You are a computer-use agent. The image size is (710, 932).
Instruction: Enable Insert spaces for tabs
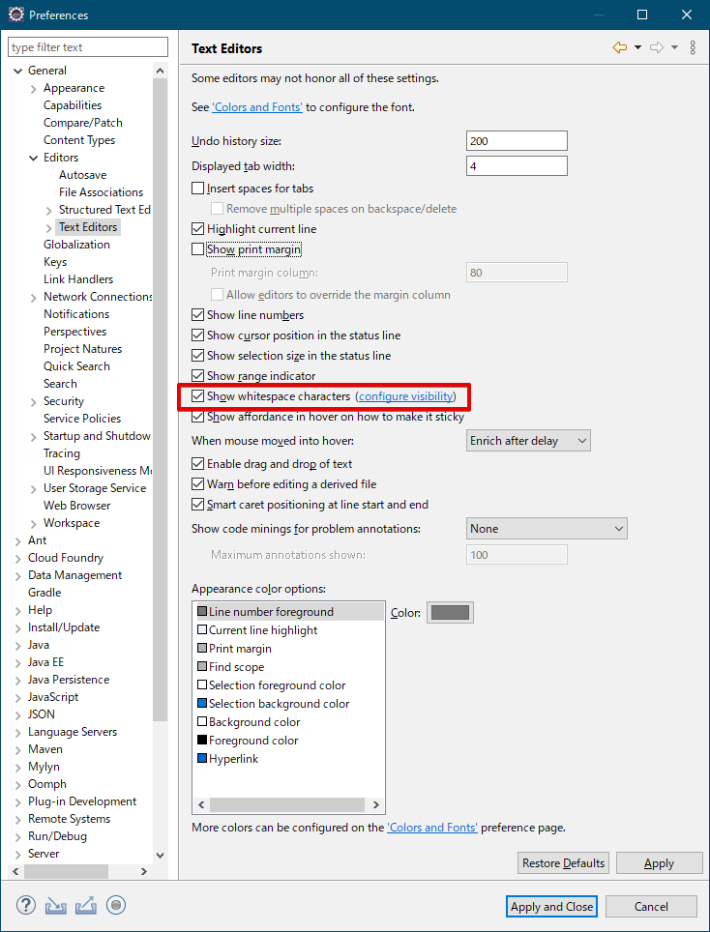(x=198, y=189)
